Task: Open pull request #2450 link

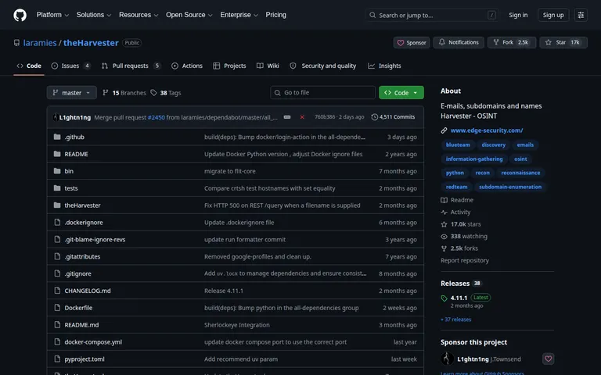Action: [156, 117]
